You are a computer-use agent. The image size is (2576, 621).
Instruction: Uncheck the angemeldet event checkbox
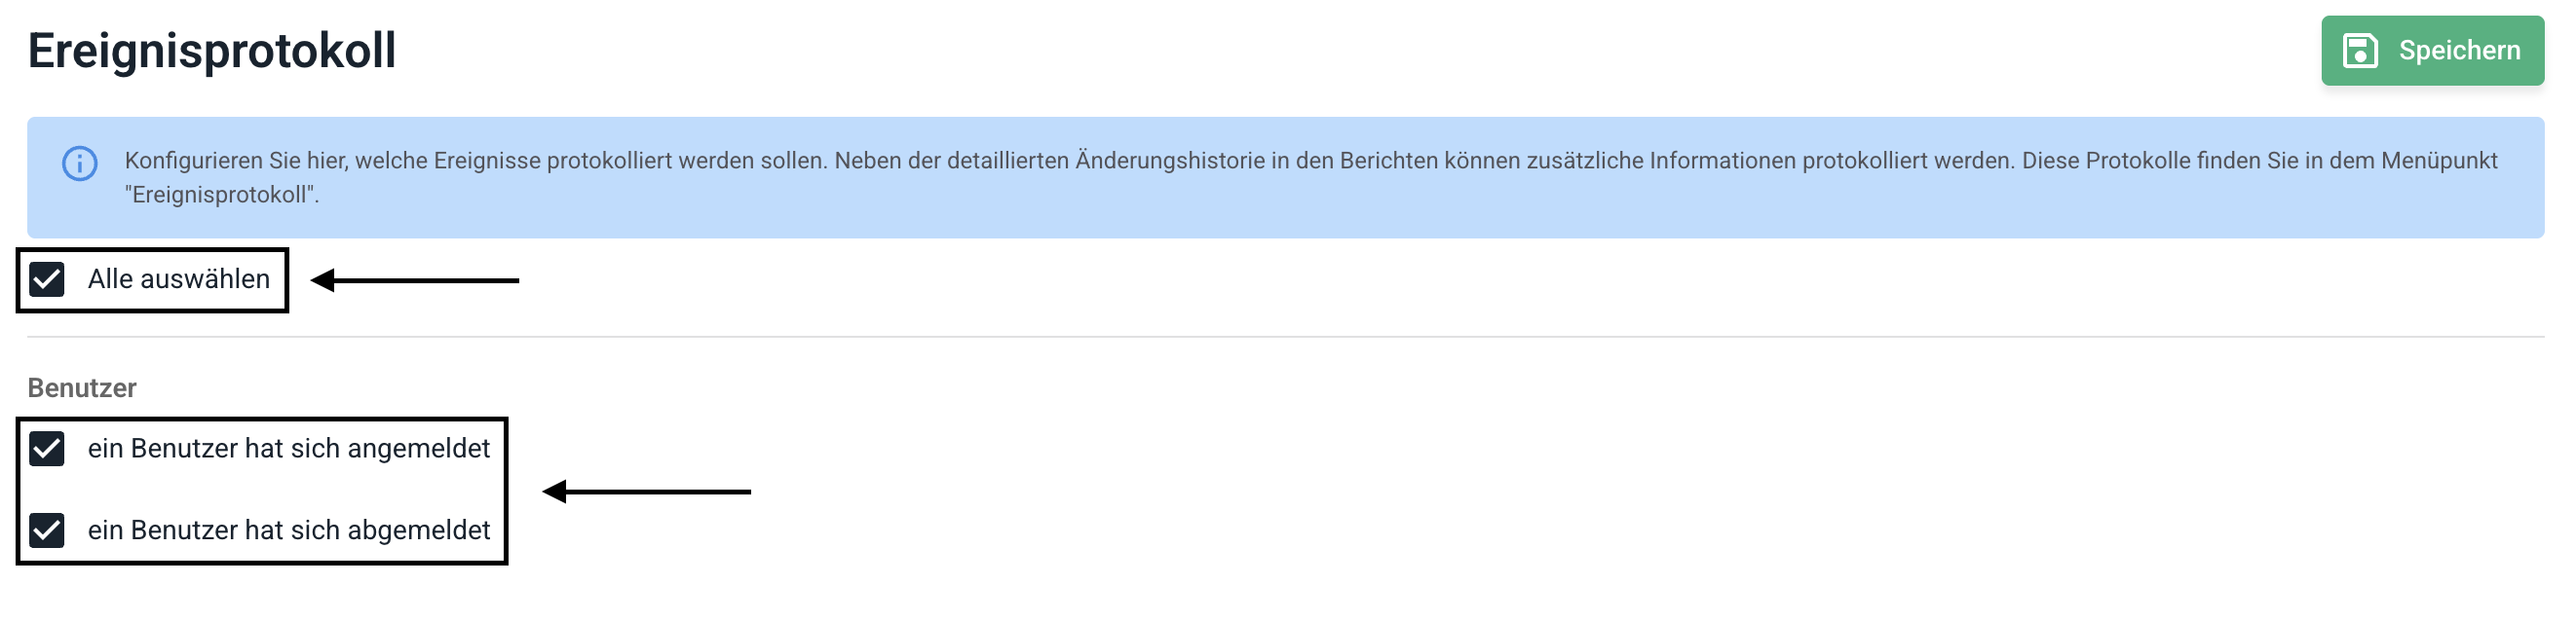(47, 450)
